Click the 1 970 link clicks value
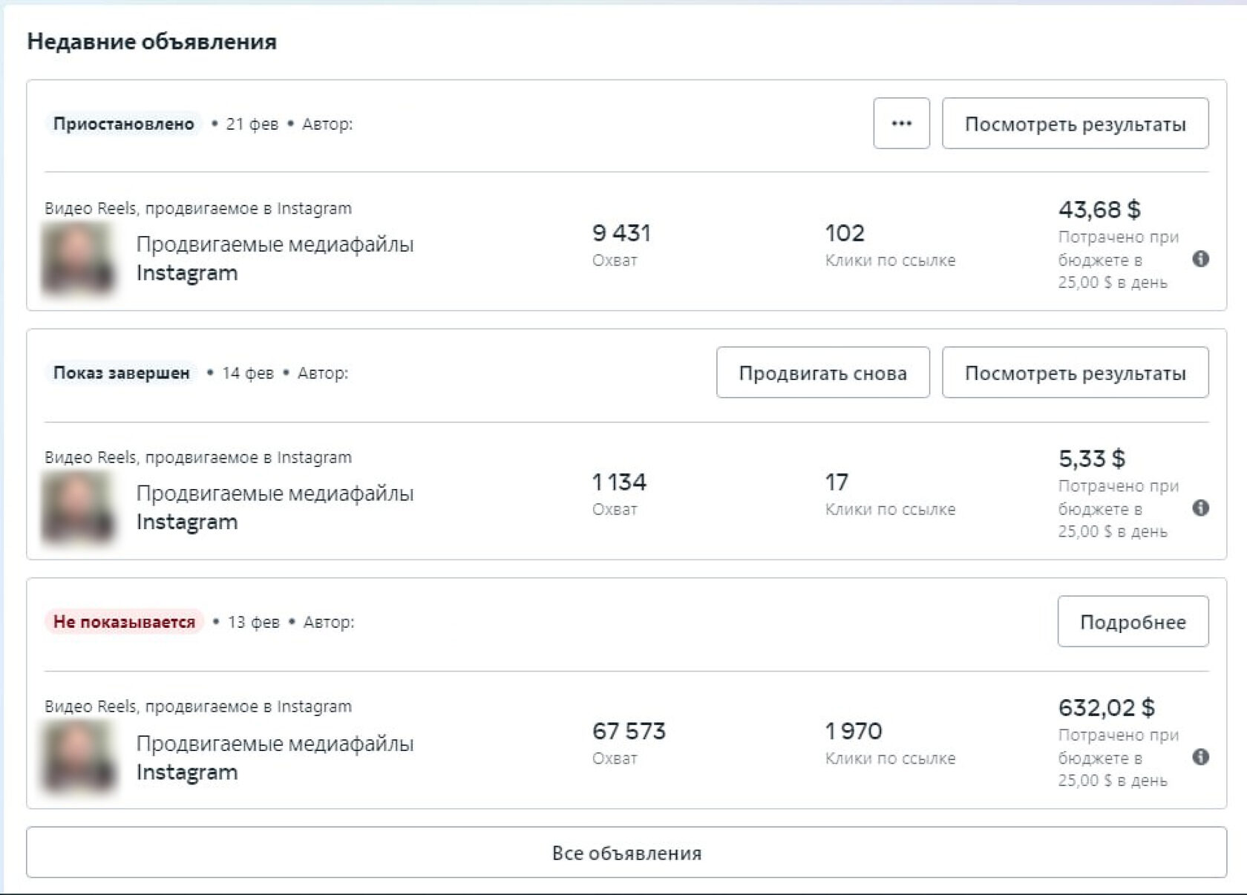 [854, 731]
